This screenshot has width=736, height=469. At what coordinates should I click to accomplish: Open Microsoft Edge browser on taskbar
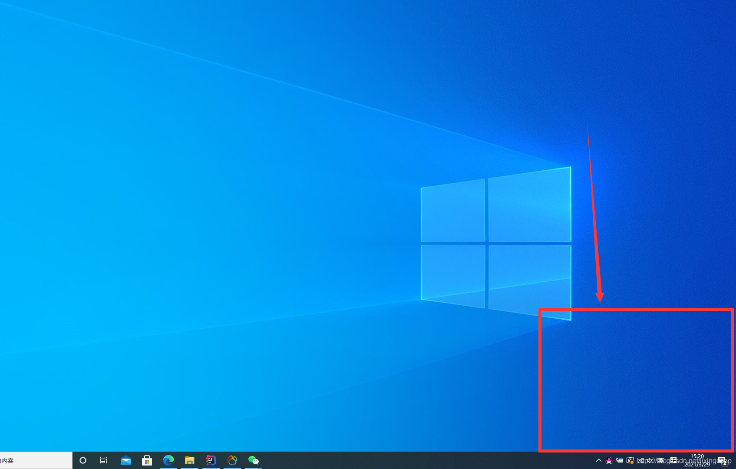pyautogui.click(x=168, y=460)
